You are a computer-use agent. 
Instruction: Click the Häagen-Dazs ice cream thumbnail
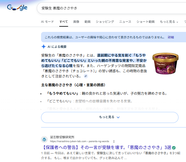(165, 63)
